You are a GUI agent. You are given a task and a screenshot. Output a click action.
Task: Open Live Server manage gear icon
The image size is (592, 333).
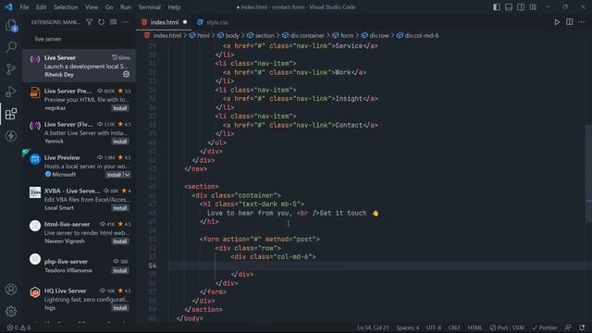point(126,74)
